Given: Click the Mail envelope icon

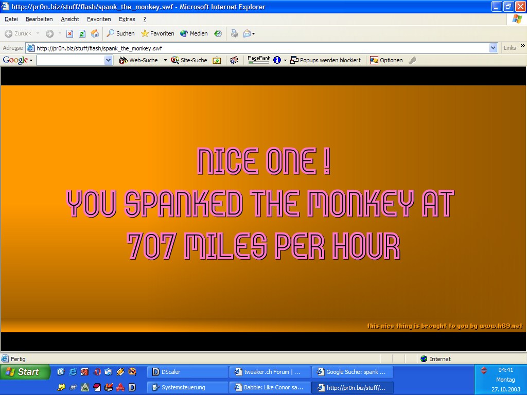Looking at the screenshot, I should pyautogui.click(x=247, y=33).
